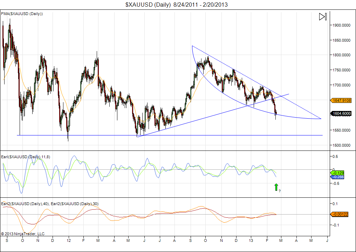
Task: Click the 2013 NinjaTrader, LLC copyright text
Action: coord(23,233)
